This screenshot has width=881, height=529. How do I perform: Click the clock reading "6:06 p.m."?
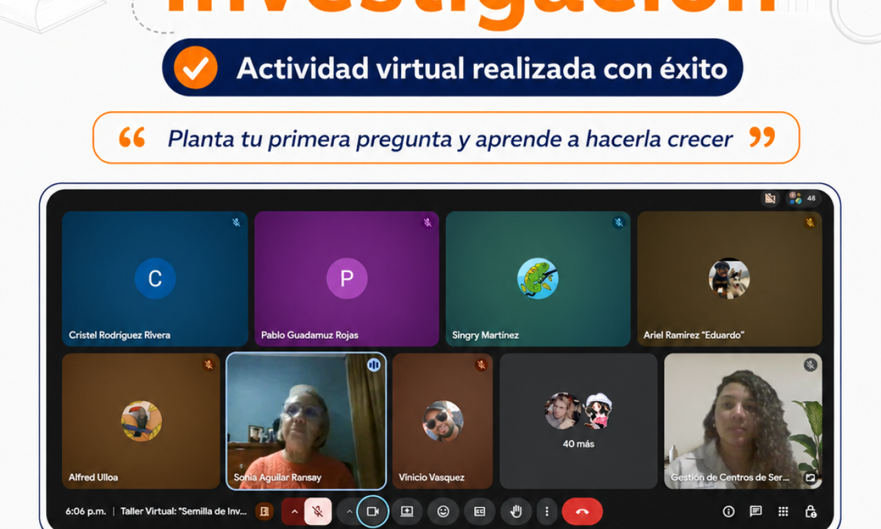pyautogui.click(x=85, y=512)
